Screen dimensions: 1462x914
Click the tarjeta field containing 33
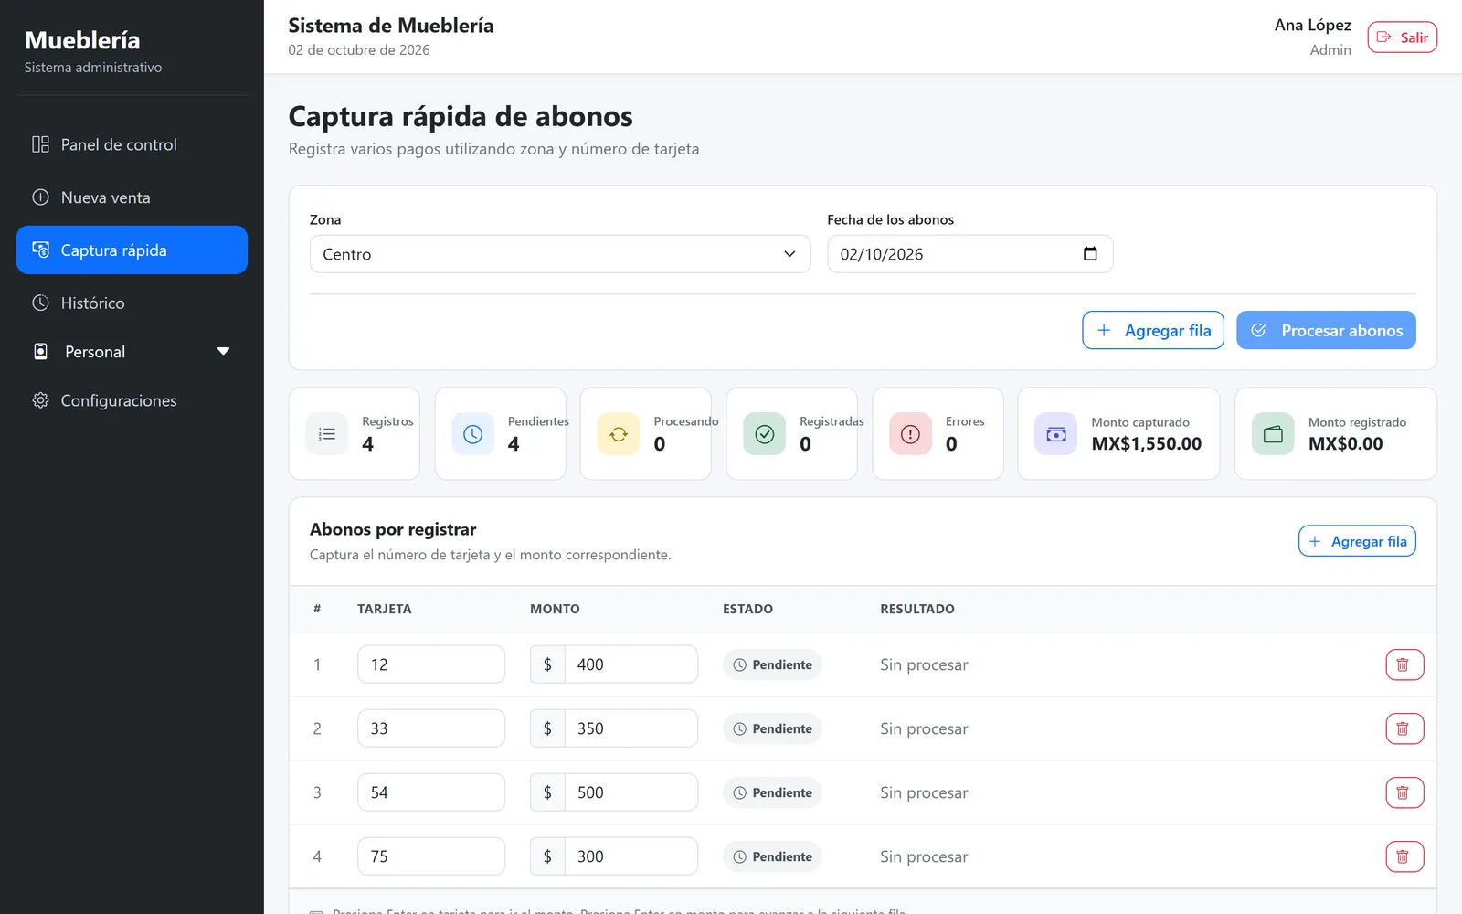point(431,728)
